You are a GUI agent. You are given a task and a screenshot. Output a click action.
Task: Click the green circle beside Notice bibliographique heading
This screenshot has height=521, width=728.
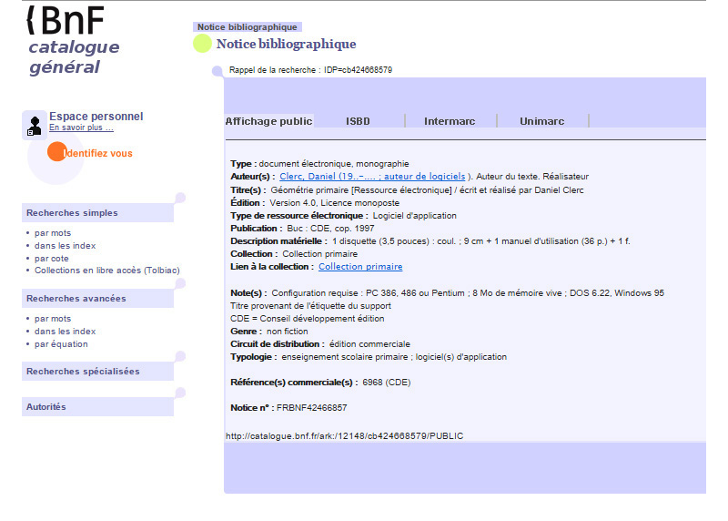(x=202, y=43)
